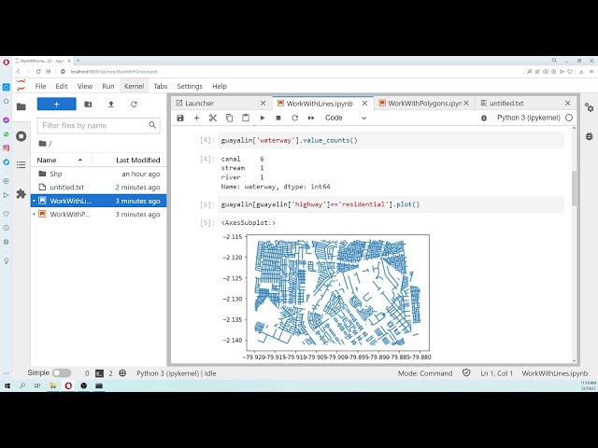
Task: Open the Edit menu
Action: (62, 86)
